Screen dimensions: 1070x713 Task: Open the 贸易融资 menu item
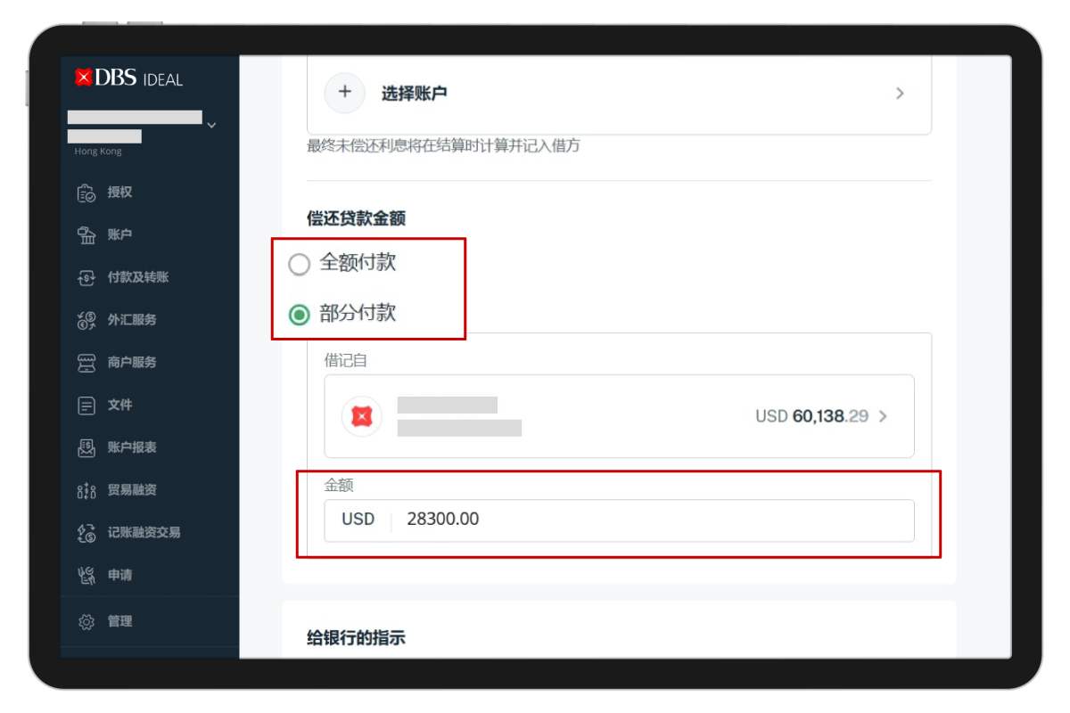[132, 490]
